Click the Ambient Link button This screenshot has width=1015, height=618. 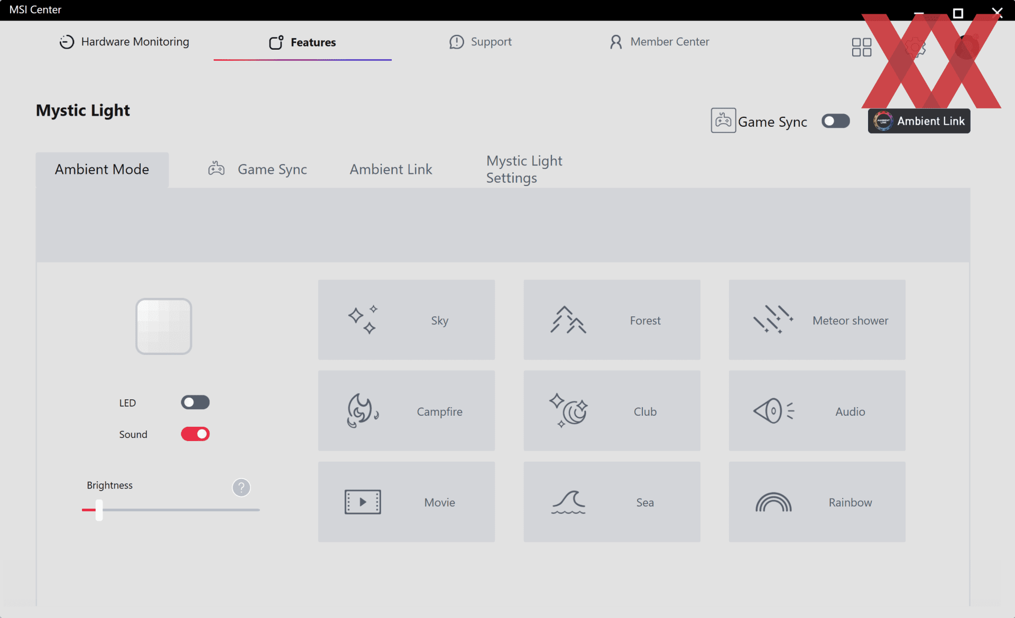[919, 121]
